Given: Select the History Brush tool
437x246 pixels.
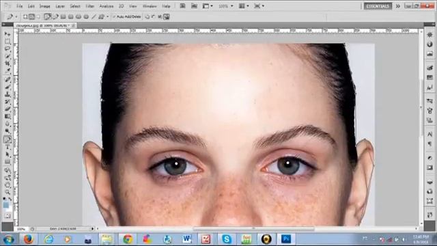Looking at the screenshot, I should 8,102.
